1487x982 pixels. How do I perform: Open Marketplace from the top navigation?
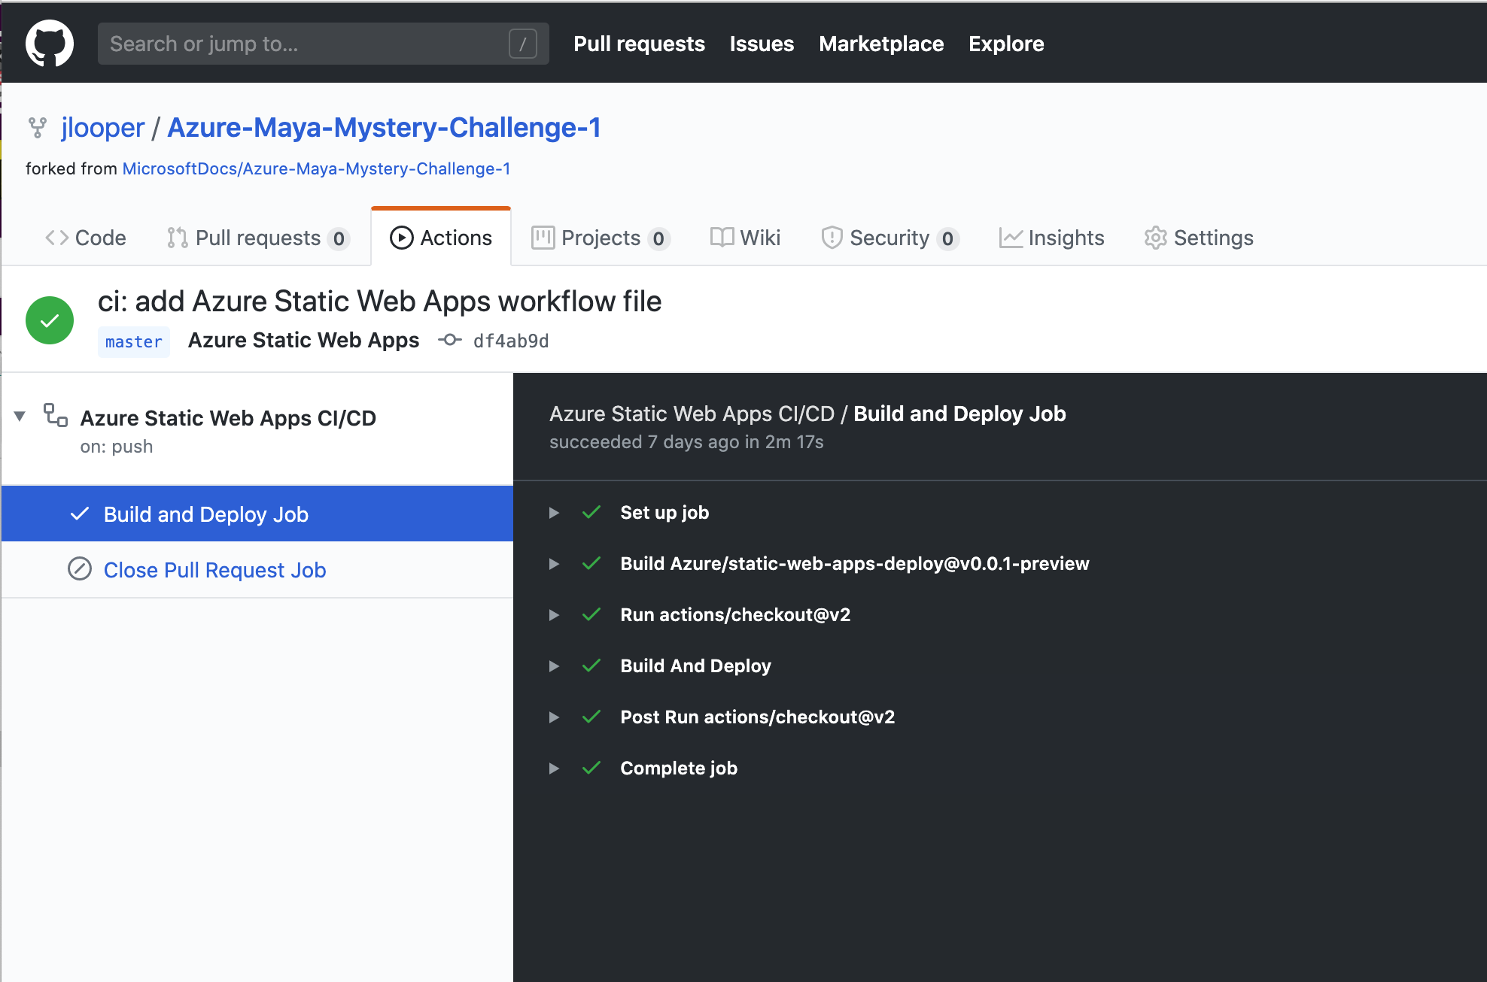[x=881, y=44]
